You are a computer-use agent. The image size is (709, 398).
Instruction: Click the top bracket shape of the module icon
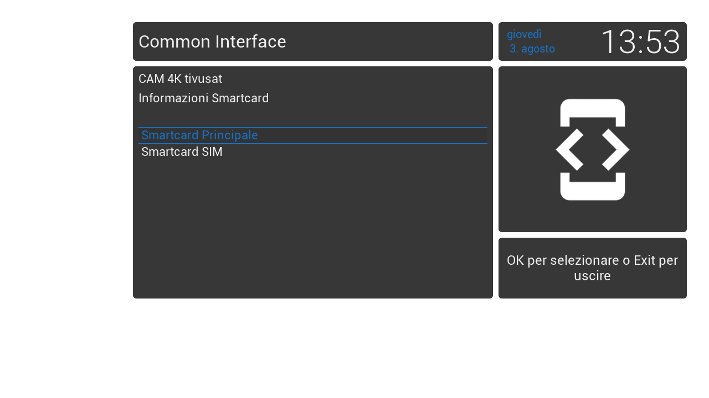[593, 112]
